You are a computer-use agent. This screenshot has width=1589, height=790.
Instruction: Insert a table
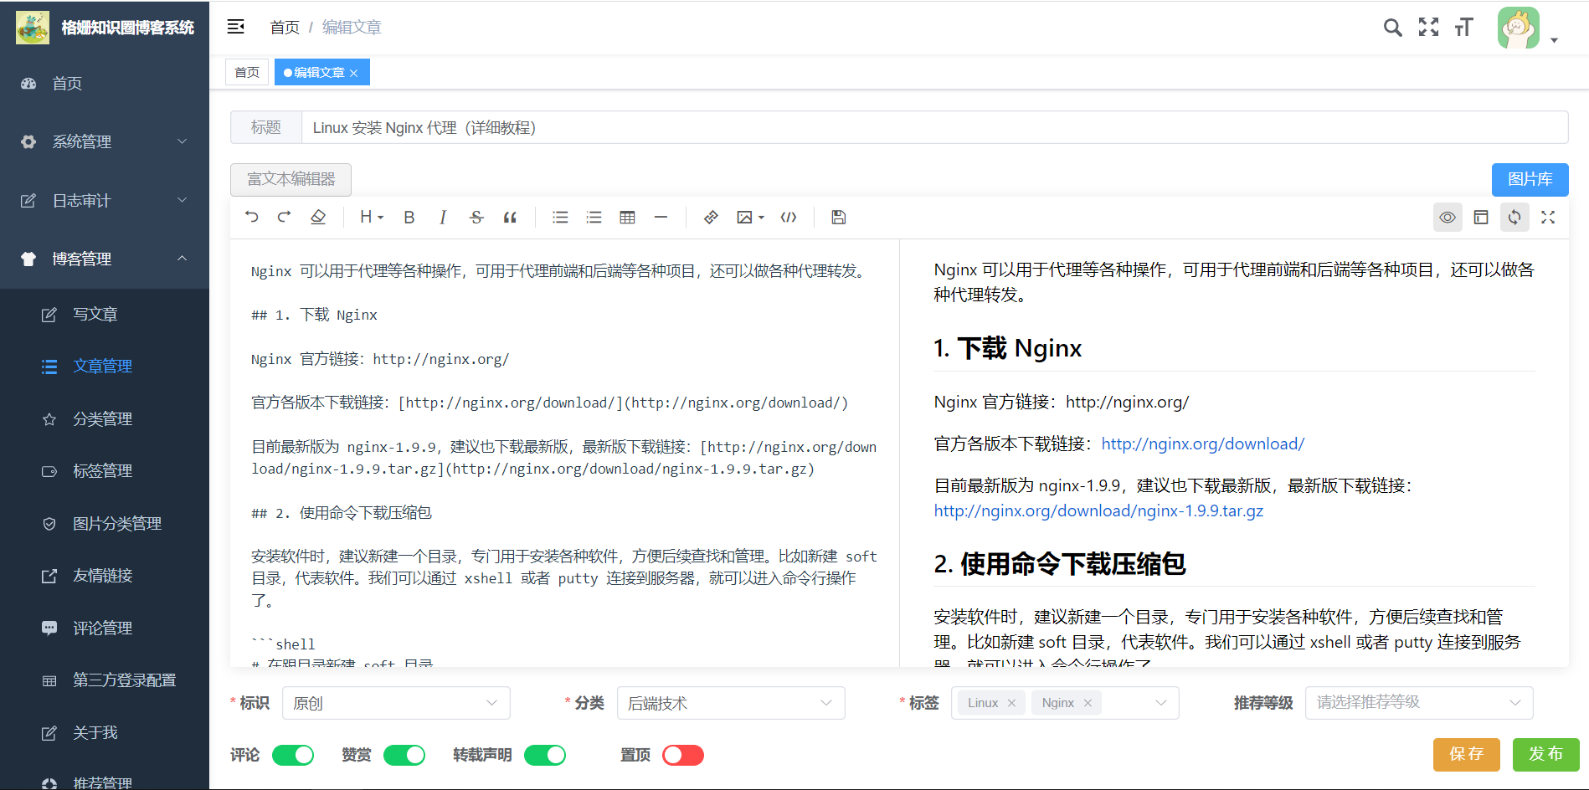pos(627,218)
